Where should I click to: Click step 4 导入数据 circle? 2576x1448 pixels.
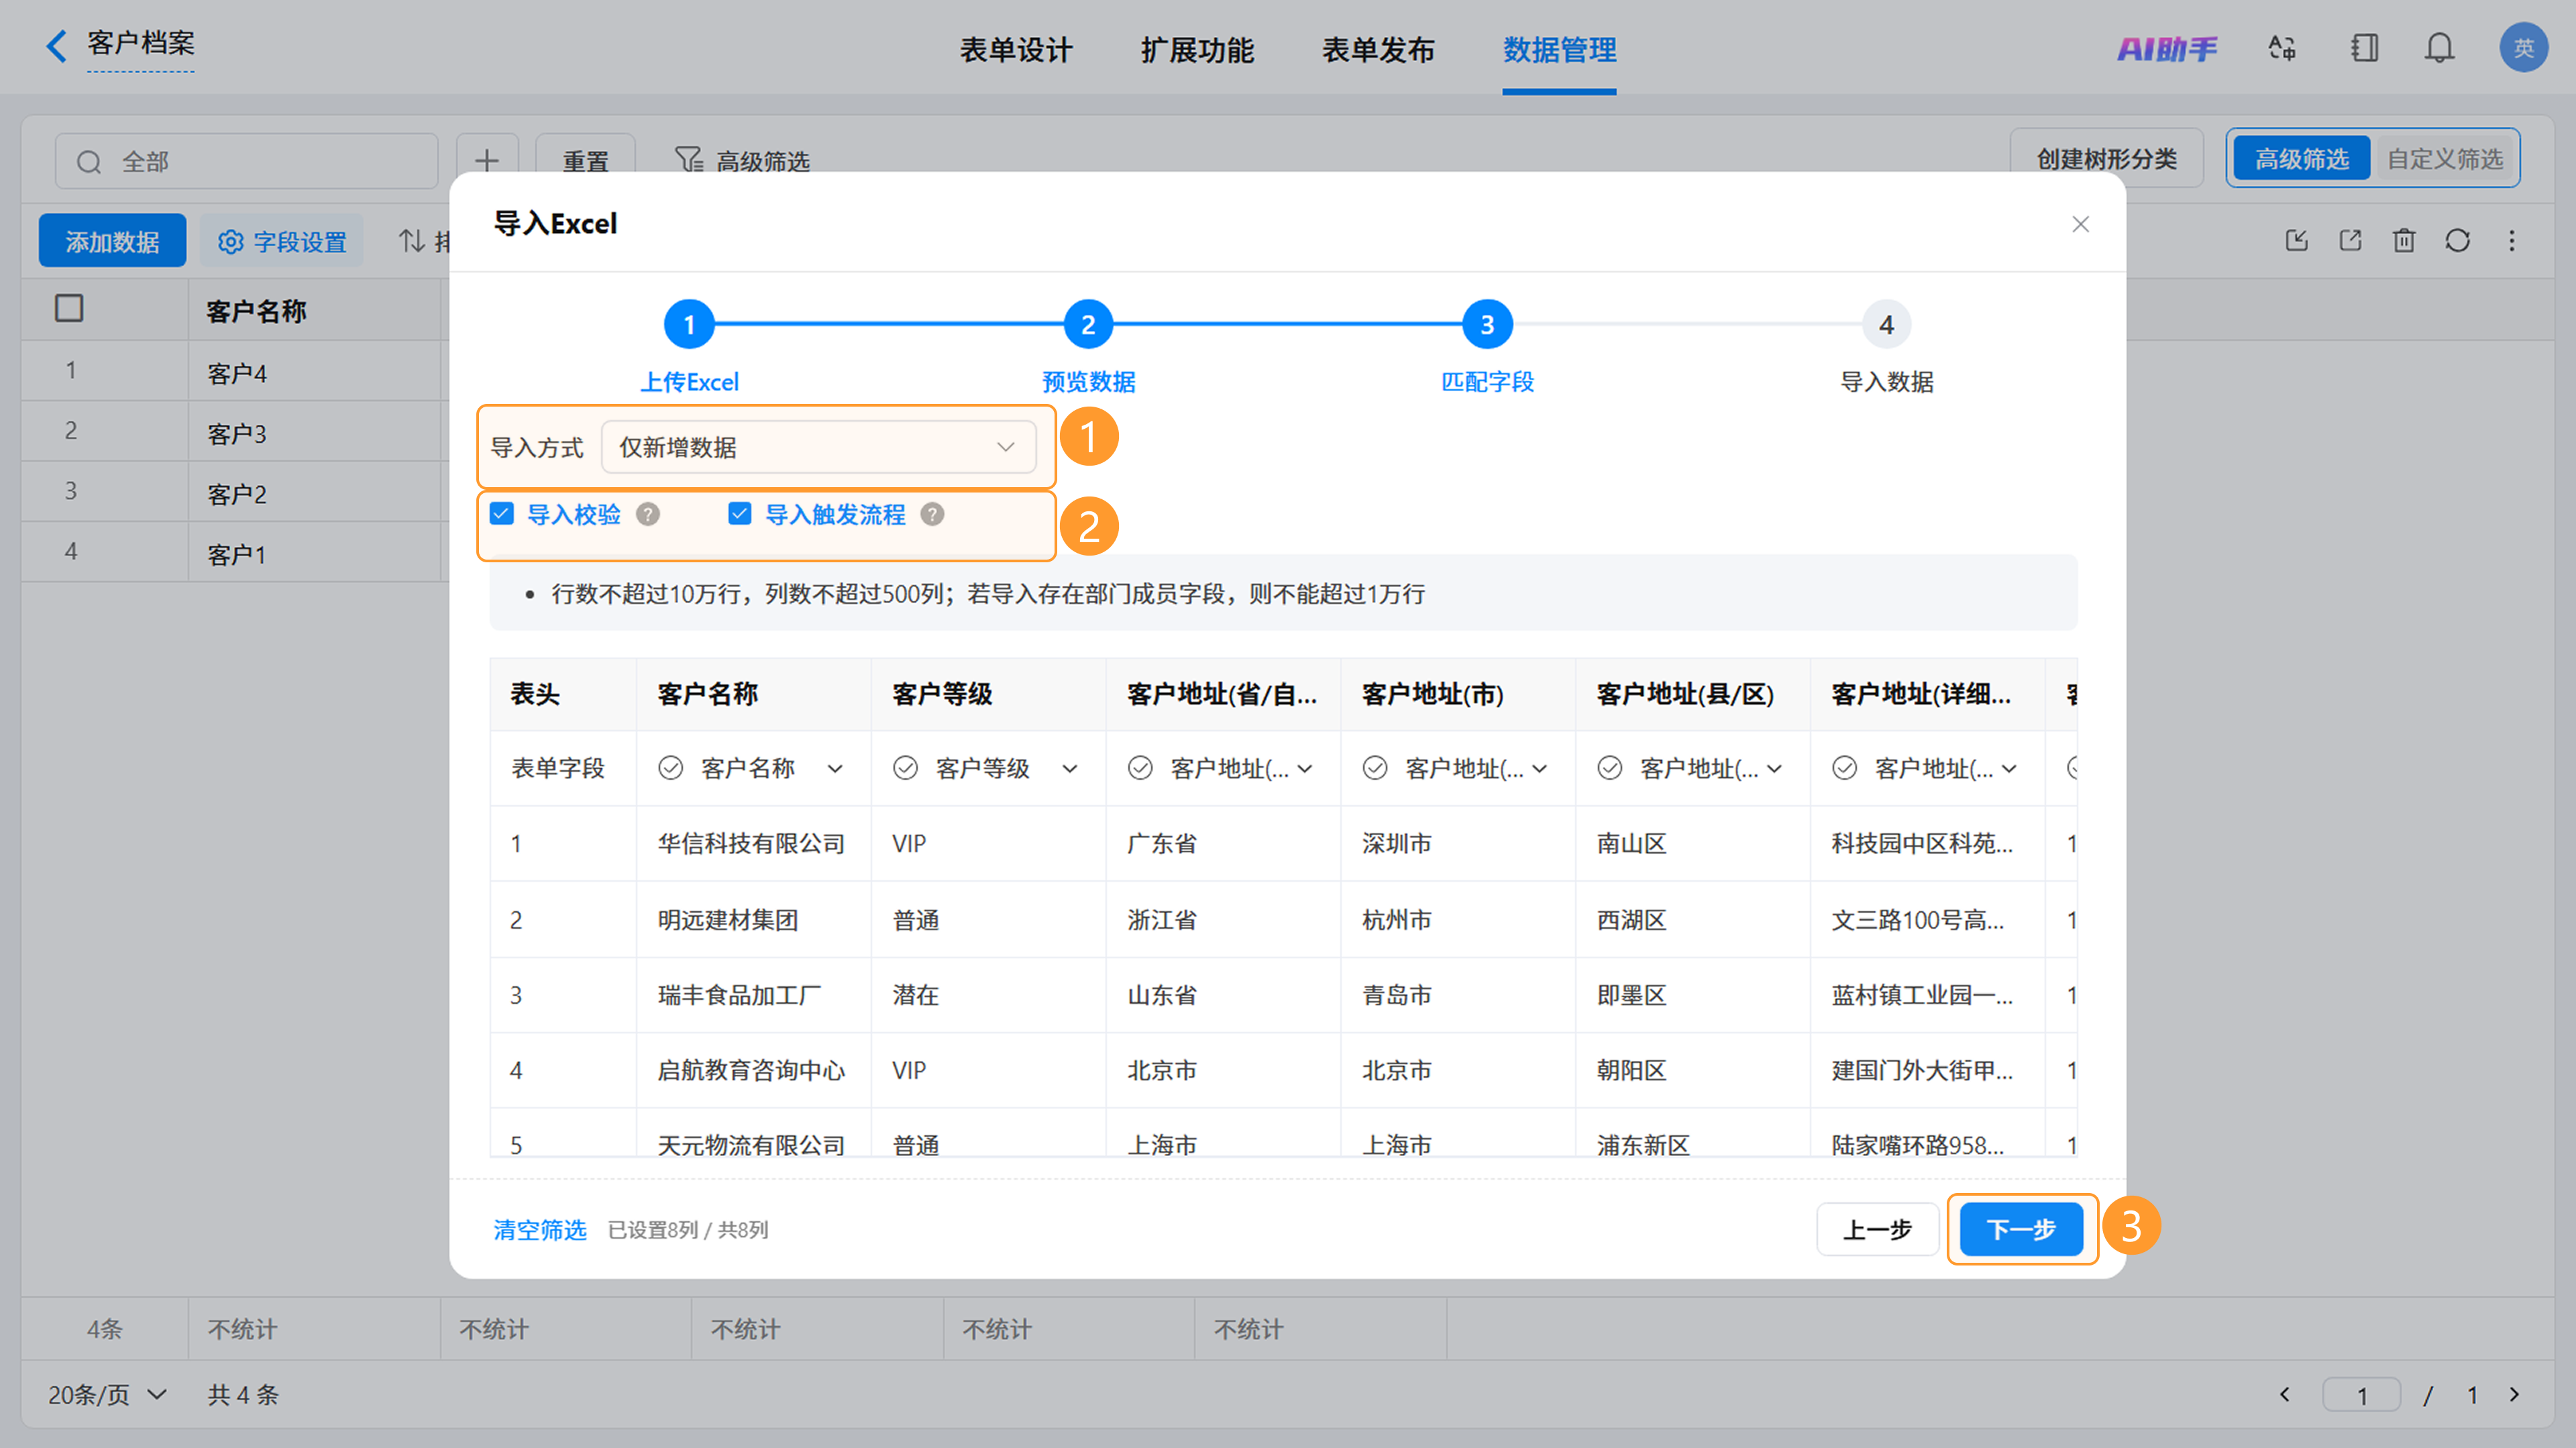[x=1886, y=324]
